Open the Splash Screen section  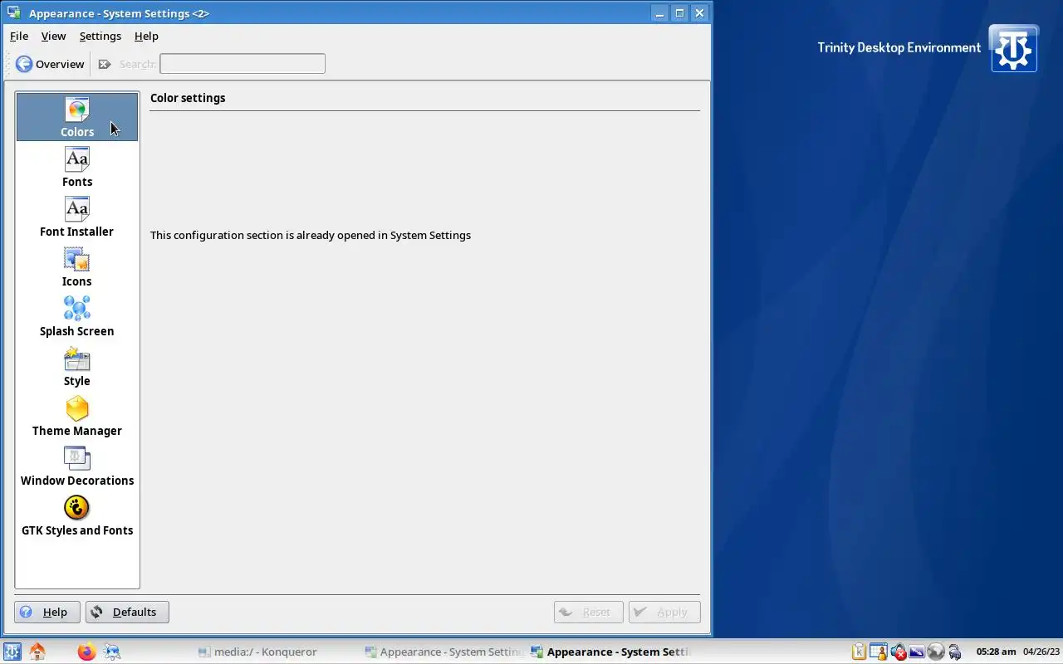(77, 315)
